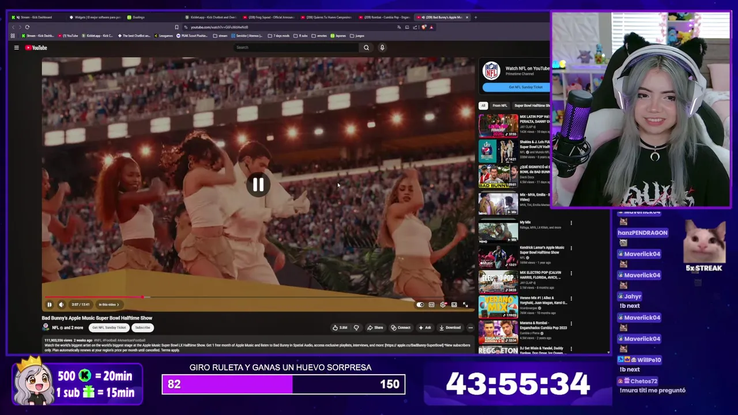
Task: Pause the video using the center overlay button
Action: [258, 184]
